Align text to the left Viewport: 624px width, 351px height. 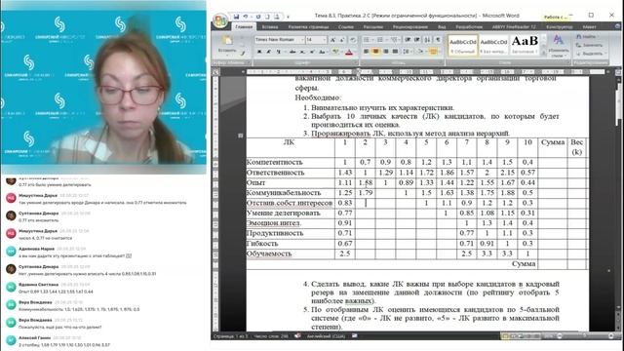pyautogui.click(x=367, y=52)
